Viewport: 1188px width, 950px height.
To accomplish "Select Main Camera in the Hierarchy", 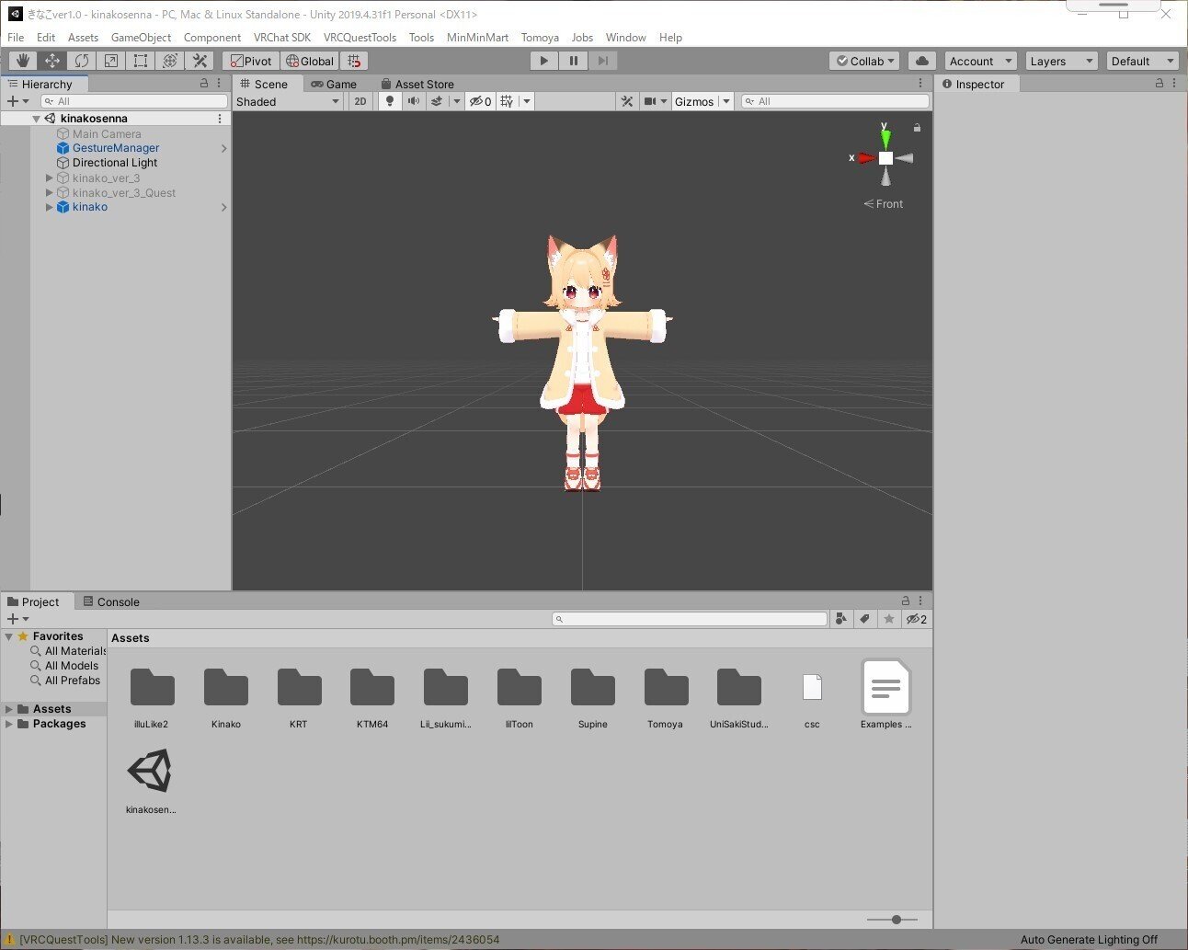I will [107, 133].
